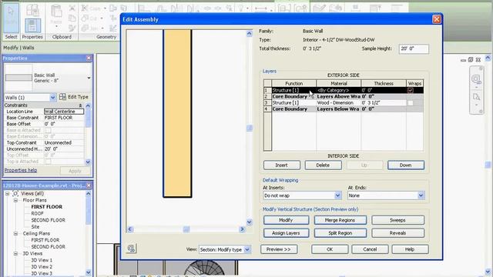The height and width of the screenshot is (277, 493).
Task: Click the Function column header
Action: click(x=294, y=84)
